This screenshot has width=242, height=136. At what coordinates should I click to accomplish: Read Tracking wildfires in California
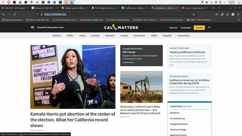pyautogui.click(x=187, y=52)
